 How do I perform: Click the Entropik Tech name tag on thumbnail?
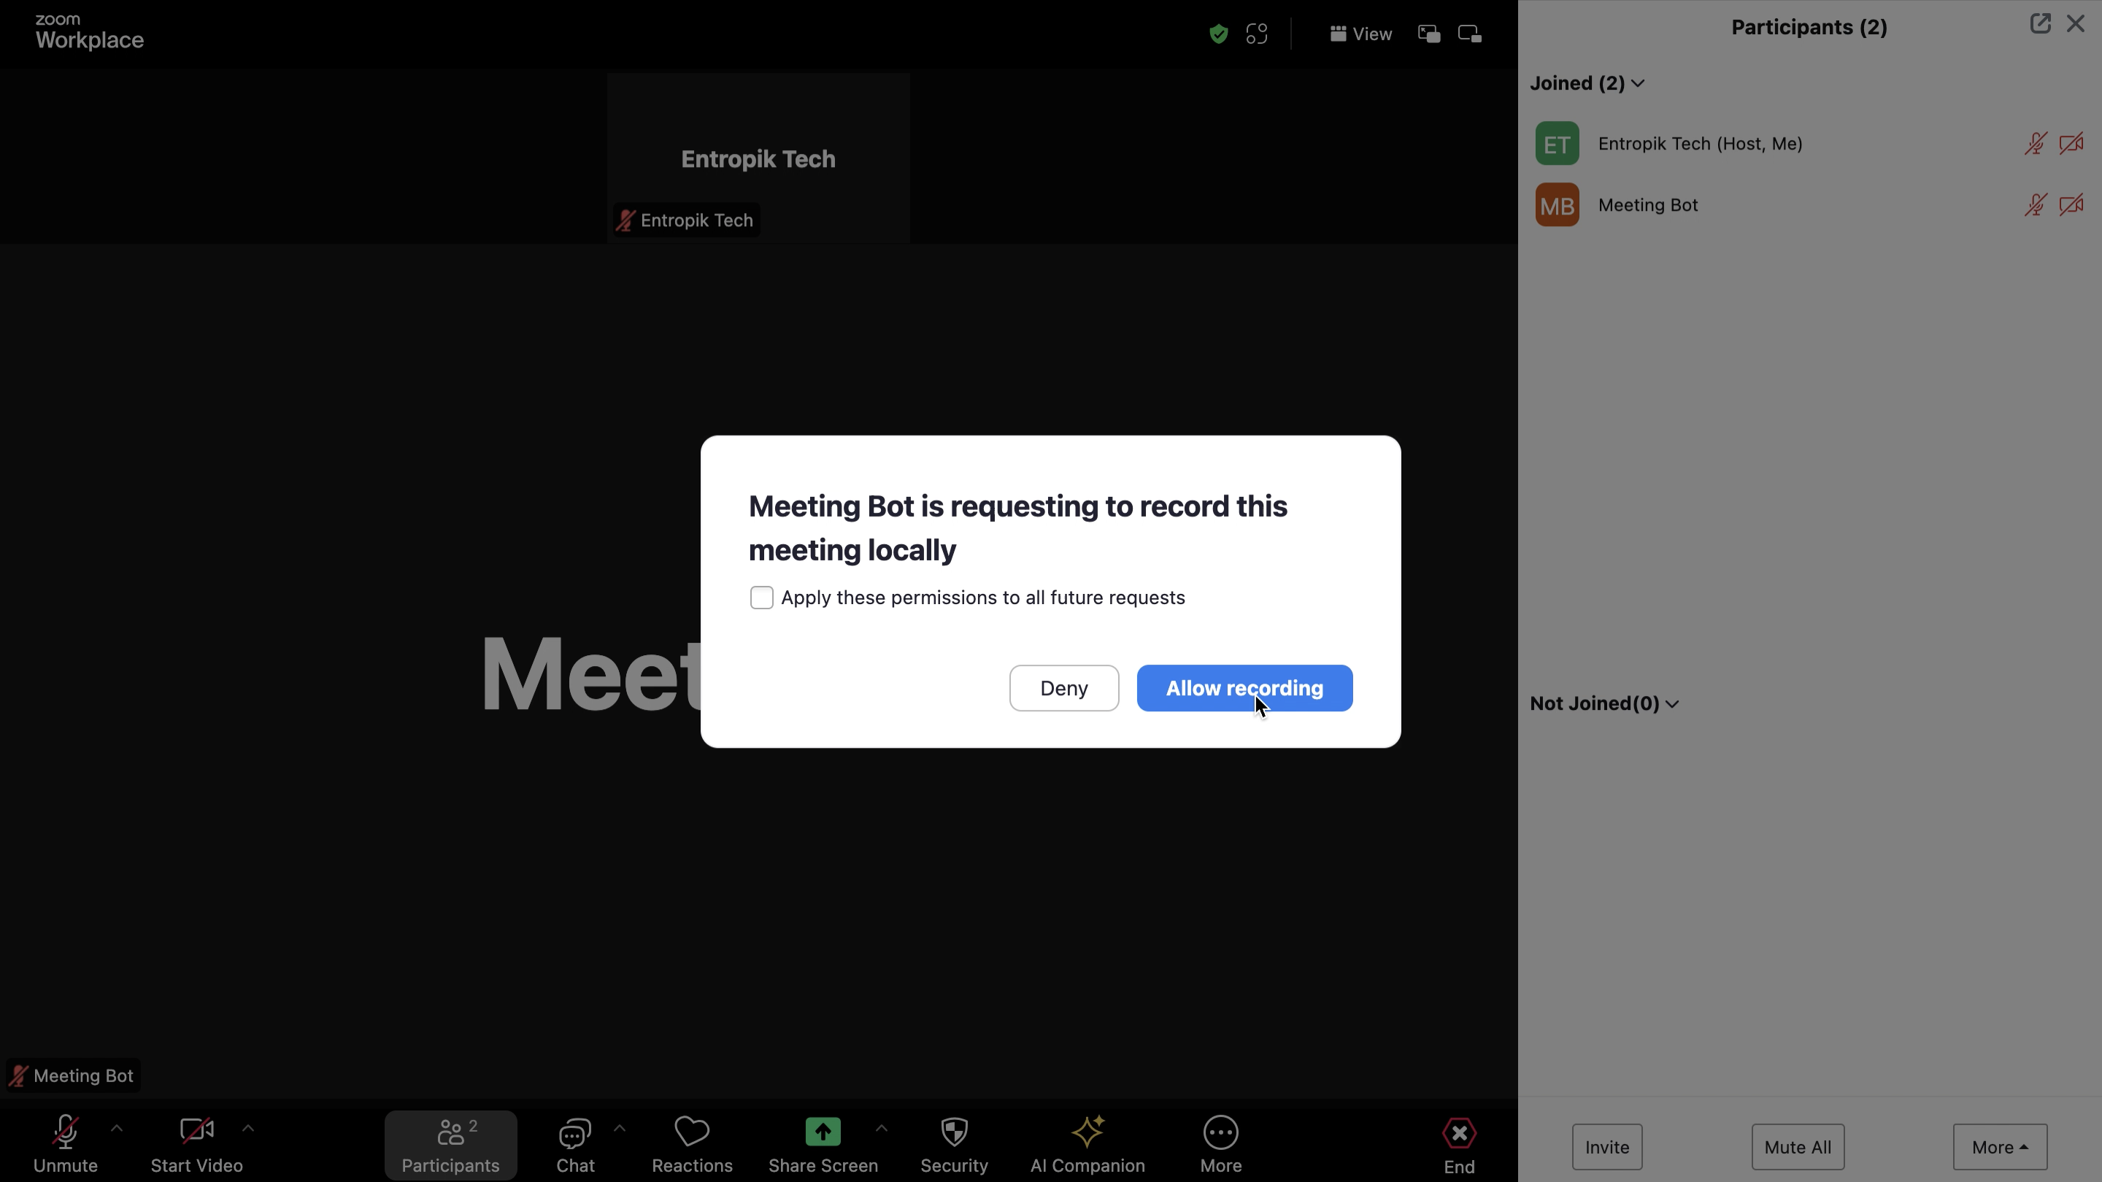tap(686, 220)
